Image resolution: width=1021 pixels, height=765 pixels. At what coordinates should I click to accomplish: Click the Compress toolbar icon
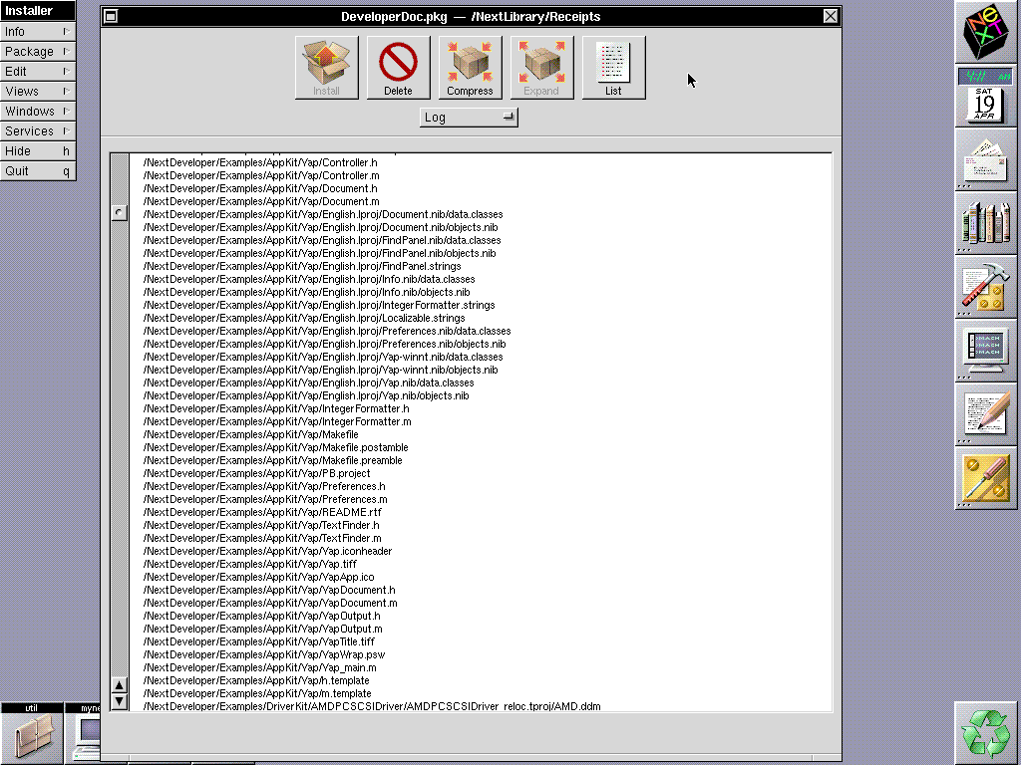point(470,66)
